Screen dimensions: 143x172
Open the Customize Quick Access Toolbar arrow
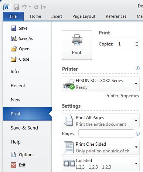44,7
